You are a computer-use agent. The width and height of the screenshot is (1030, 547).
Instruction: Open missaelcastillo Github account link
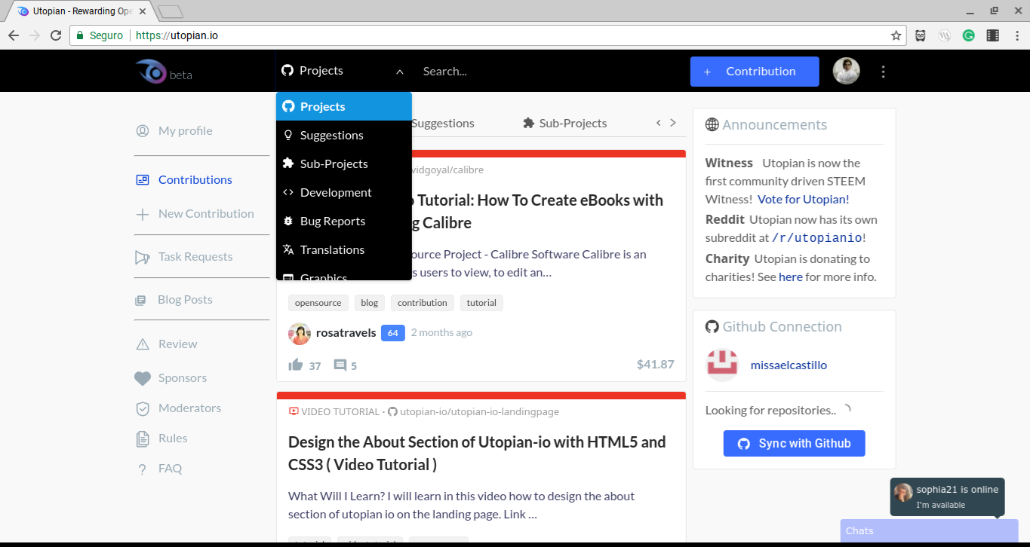[x=789, y=365]
